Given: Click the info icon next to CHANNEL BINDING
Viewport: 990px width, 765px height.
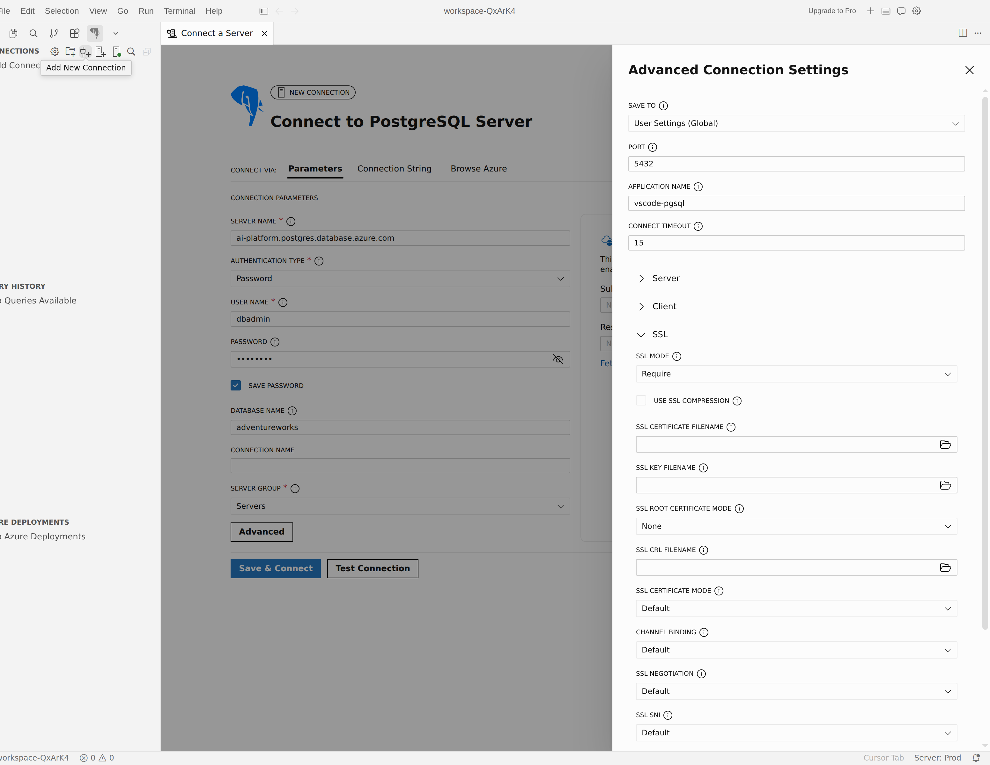Looking at the screenshot, I should [704, 632].
